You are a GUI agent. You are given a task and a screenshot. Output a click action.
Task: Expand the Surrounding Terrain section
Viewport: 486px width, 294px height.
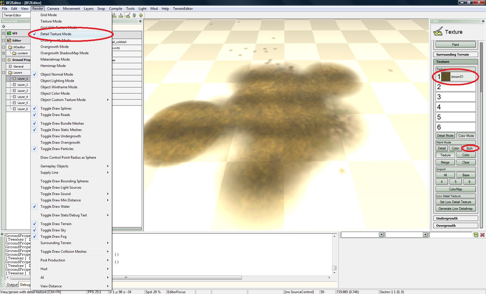pos(455,55)
